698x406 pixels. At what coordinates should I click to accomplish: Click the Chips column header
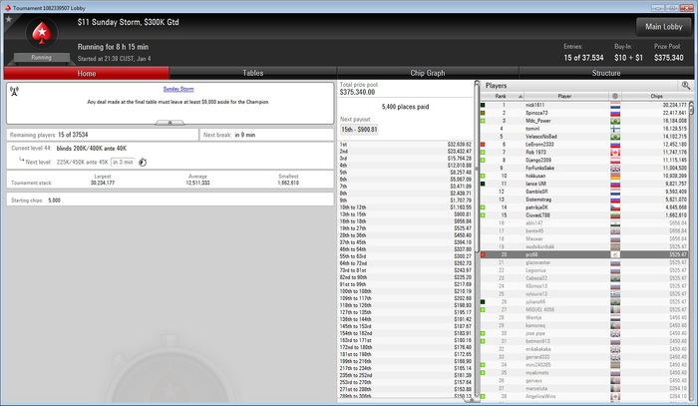click(656, 96)
